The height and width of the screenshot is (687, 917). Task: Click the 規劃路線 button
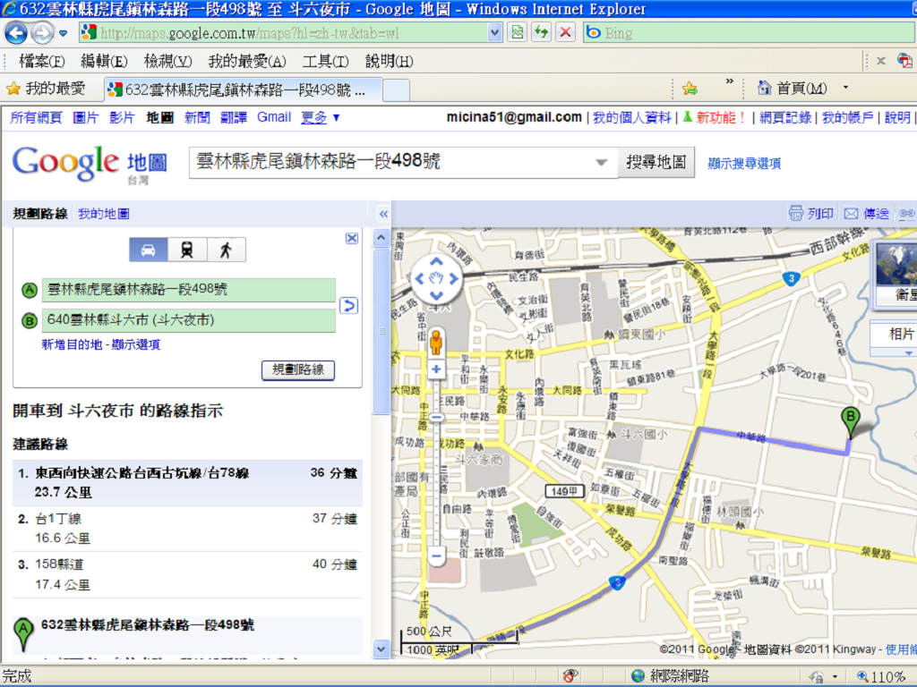coord(298,370)
